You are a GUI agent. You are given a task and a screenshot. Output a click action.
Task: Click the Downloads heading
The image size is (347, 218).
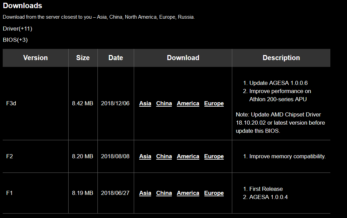pyautogui.click(x=22, y=5)
